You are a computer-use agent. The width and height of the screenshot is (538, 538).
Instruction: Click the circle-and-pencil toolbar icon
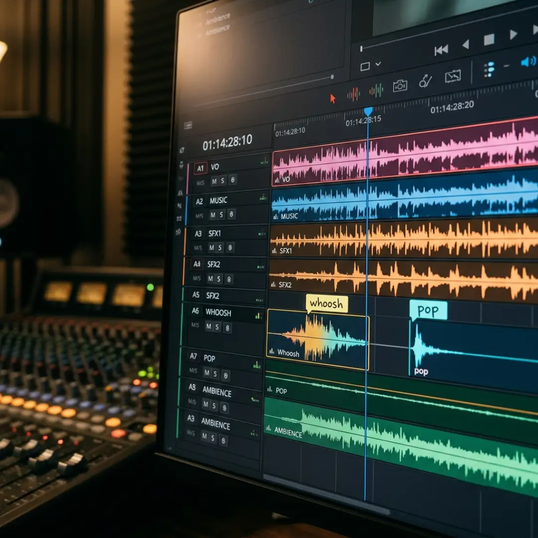click(425, 81)
